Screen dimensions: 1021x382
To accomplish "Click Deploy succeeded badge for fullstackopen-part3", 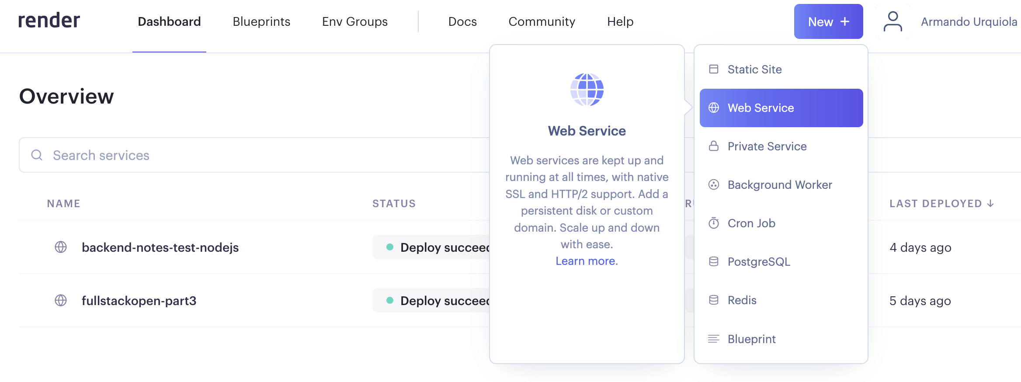I will (x=431, y=301).
